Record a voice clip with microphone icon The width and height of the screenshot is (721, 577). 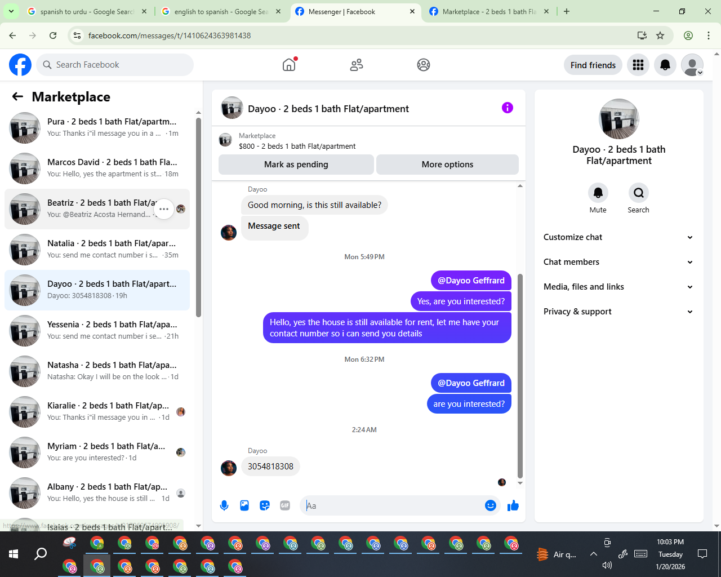pos(224,505)
